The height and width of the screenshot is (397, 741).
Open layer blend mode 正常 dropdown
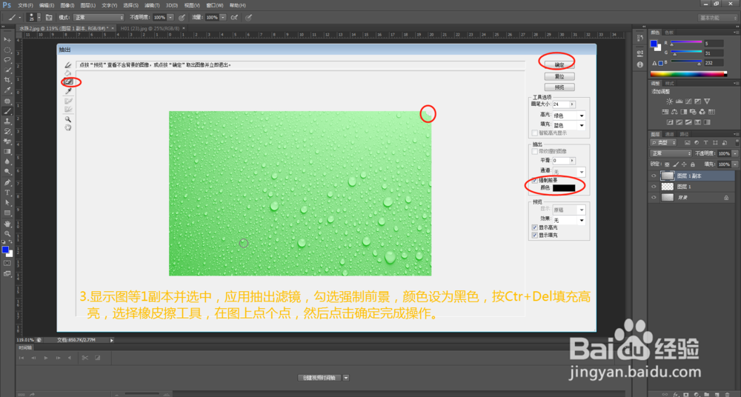[x=671, y=153]
